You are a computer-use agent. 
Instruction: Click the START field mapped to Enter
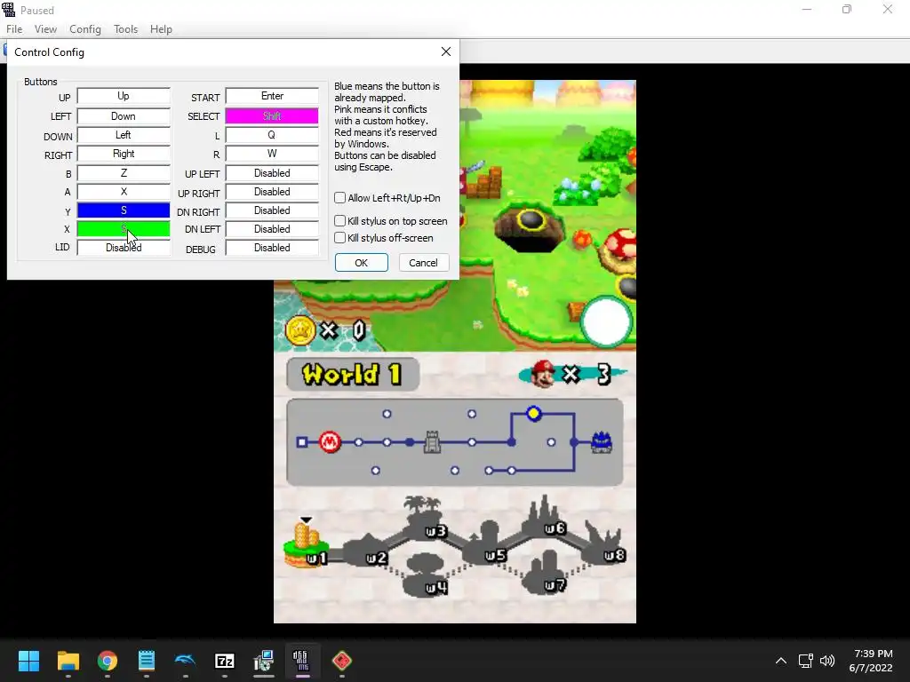click(x=272, y=96)
